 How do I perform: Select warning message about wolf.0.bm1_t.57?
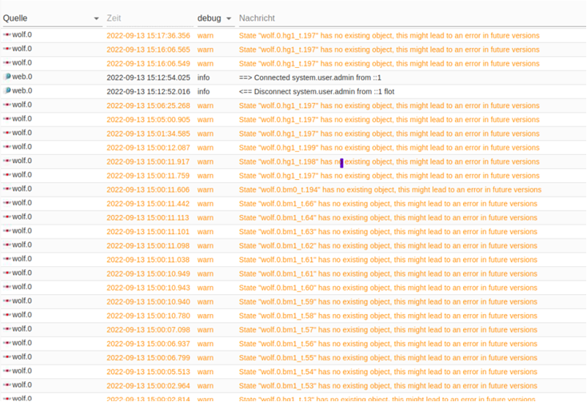(x=388, y=330)
